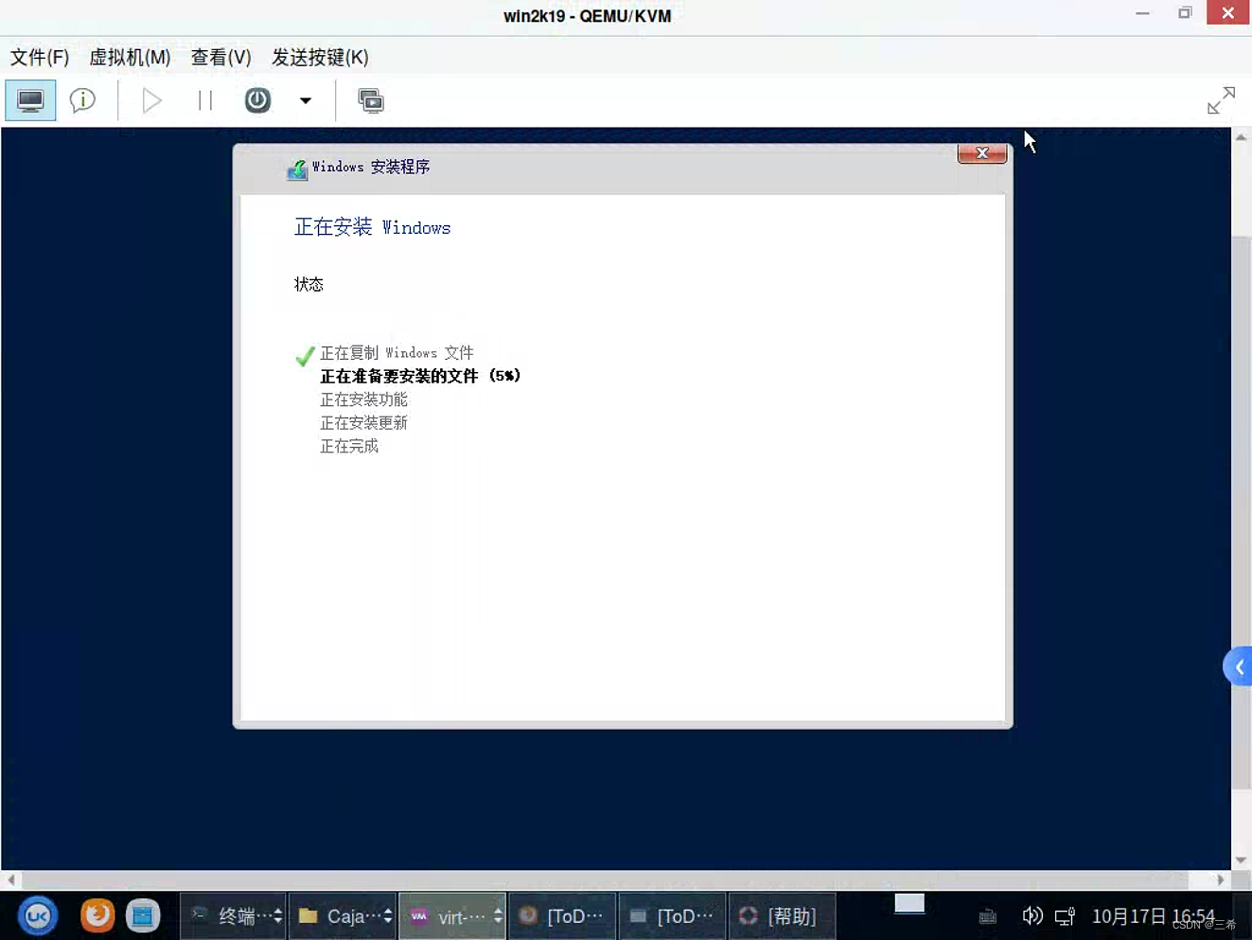Image resolution: width=1252 pixels, height=940 pixels.
Task: Open the 发送按键(K) menu
Action: (320, 57)
